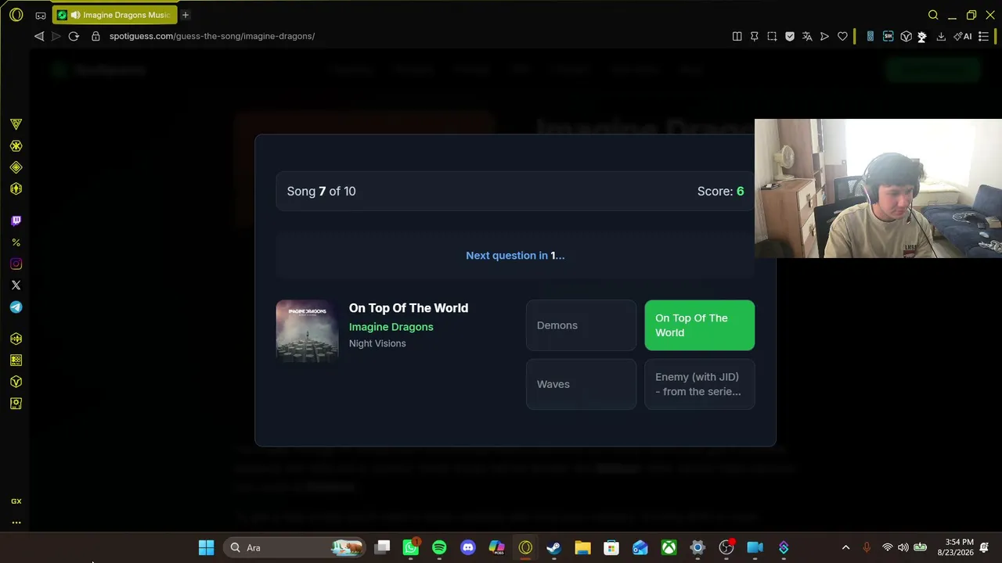Open the volume control in system tray

(903, 547)
